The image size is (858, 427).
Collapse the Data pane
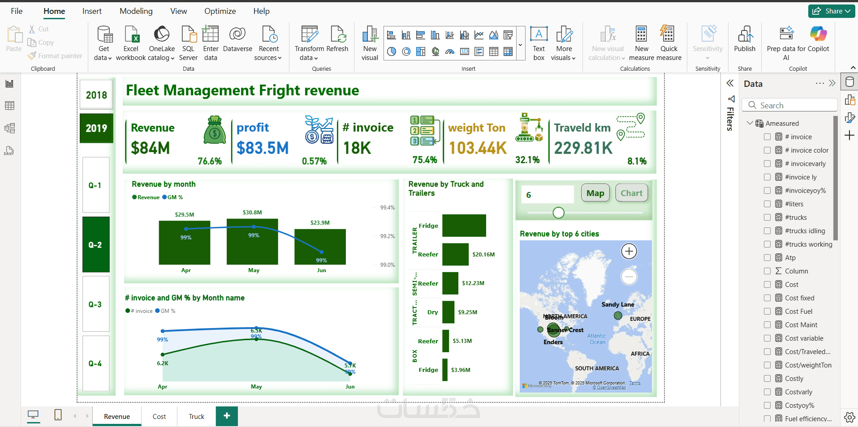click(x=832, y=83)
